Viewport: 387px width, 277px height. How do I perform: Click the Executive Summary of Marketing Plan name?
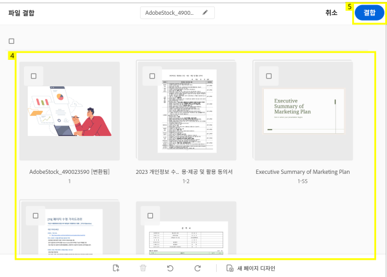[x=303, y=172]
